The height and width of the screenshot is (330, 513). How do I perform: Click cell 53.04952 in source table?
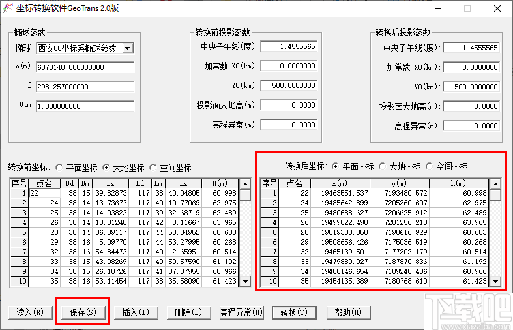pos(184,232)
